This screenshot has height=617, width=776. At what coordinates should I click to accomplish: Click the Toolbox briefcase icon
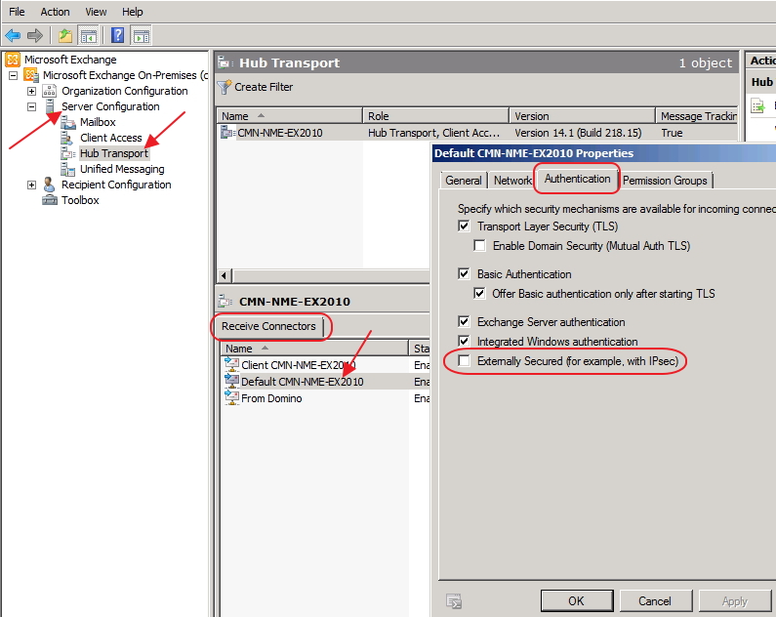click(50, 200)
